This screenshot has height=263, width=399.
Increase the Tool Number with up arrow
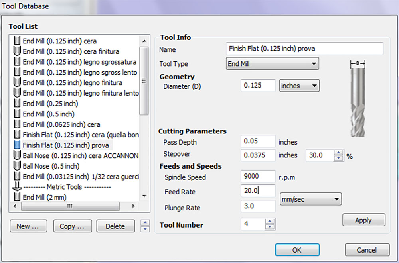tap(270, 221)
